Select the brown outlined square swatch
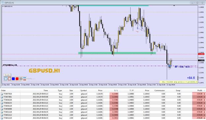This screenshot has width=206, height=120. 10,79
